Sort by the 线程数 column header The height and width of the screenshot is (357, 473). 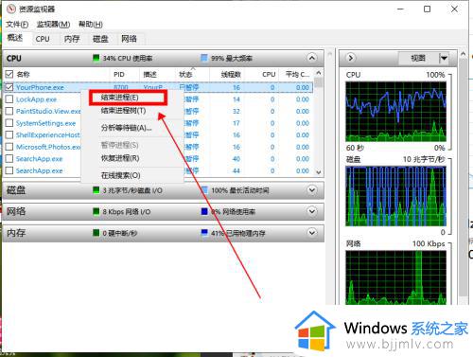(231, 74)
